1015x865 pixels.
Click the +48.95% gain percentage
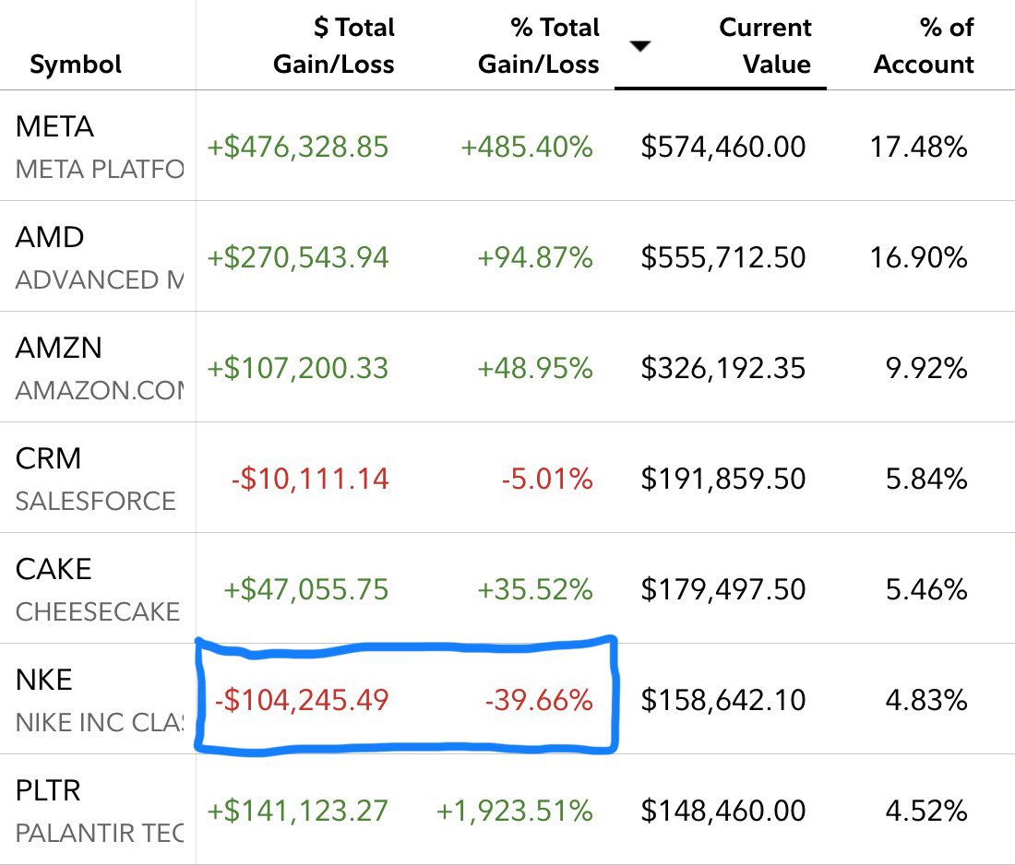535,368
